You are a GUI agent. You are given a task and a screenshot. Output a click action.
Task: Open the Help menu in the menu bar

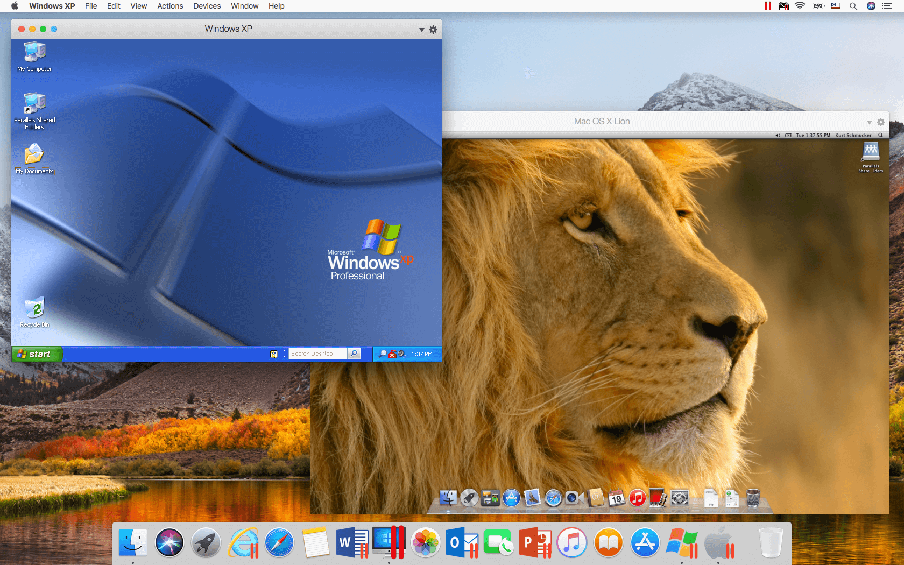click(277, 6)
